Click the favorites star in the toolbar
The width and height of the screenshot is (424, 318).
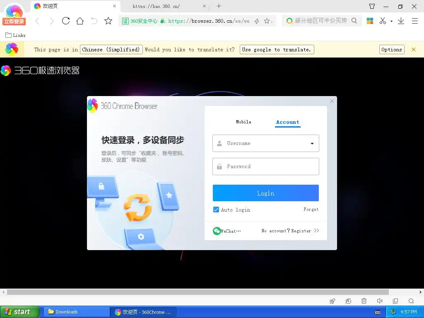pyautogui.click(x=108, y=21)
